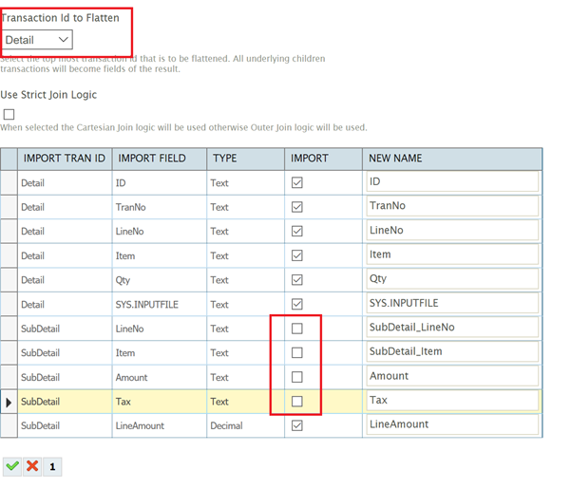Enable the Use Strict Join Logic checkbox
This screenshot has width=571, height=489.
coord(10,114)
